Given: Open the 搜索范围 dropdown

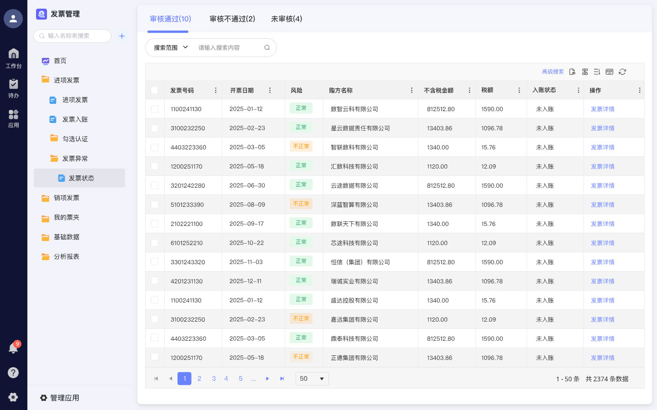Looking at the screenshot, I should (171, 47).
